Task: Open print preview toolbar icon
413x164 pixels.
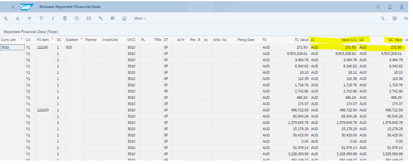Action: 65,18
